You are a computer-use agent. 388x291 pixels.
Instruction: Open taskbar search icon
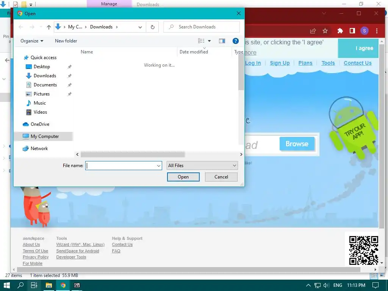point(20,285)
